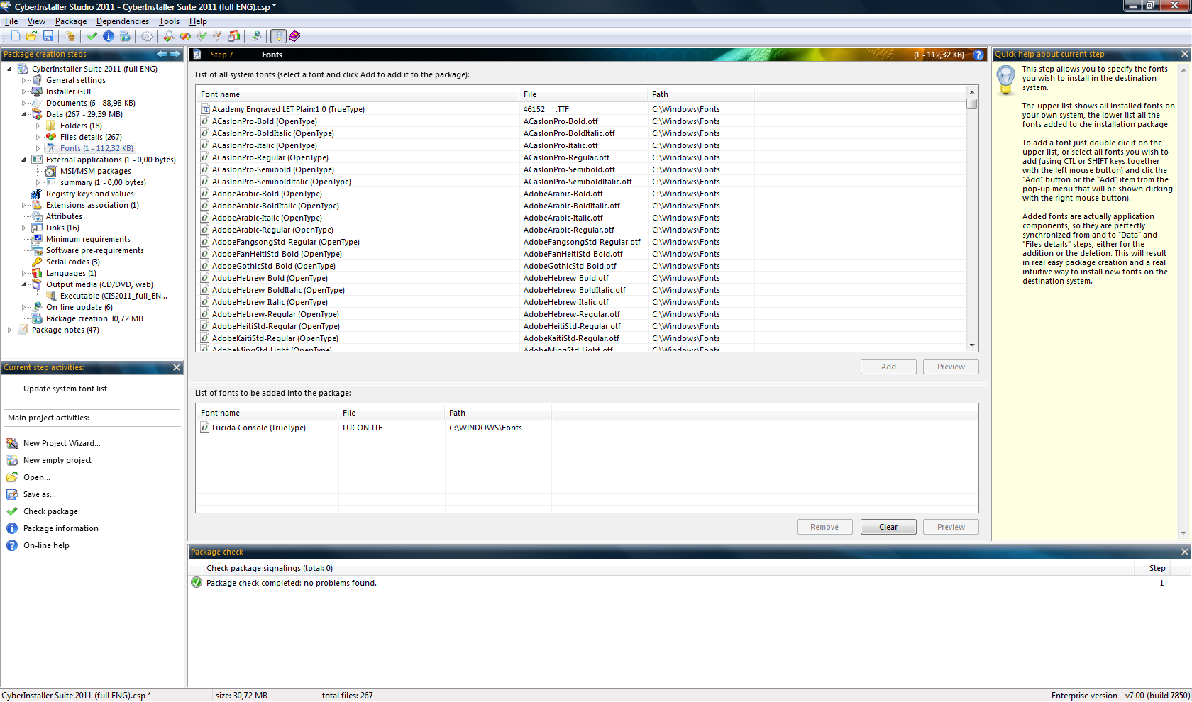The image size is (1192, 702).
Task: Expand the General settings node
Action: pyautogui.click(x=24, y=80)
